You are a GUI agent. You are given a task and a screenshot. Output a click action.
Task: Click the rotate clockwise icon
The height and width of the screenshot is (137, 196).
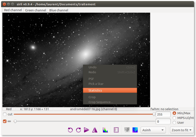click(x=78, y=130)
